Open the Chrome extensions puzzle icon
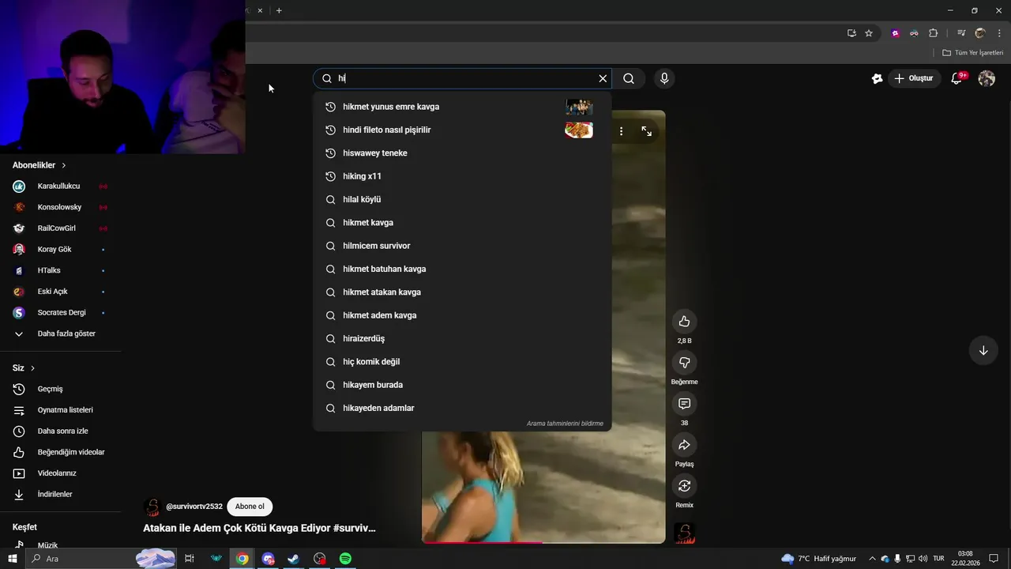Image resolution: width=1011 pixels, height=569 pixels. tap(933, 33)
